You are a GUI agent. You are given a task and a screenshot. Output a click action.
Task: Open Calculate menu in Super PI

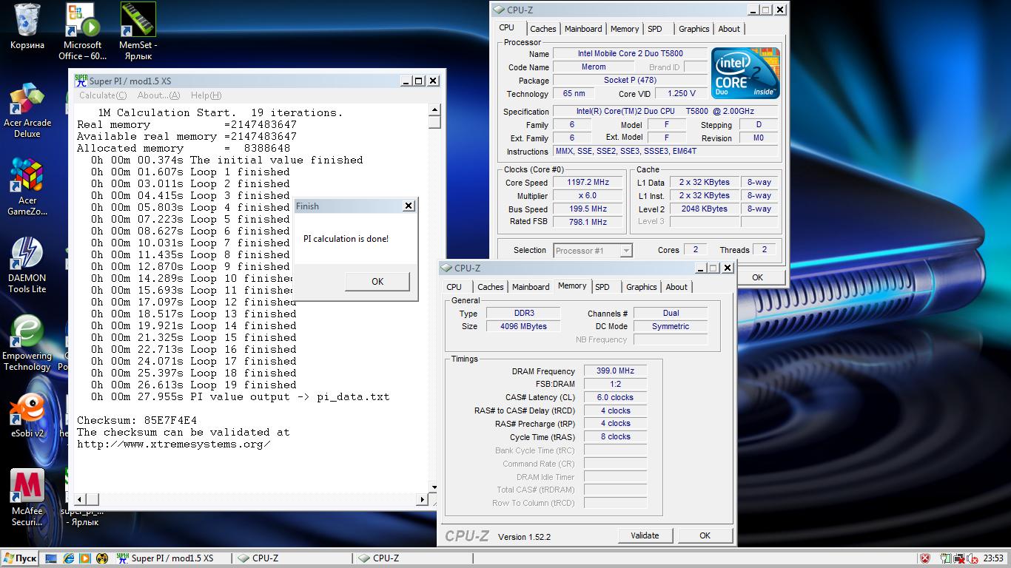tap(103, 95)
